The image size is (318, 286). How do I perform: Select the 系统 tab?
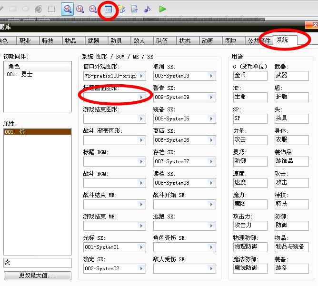(285, 39)
